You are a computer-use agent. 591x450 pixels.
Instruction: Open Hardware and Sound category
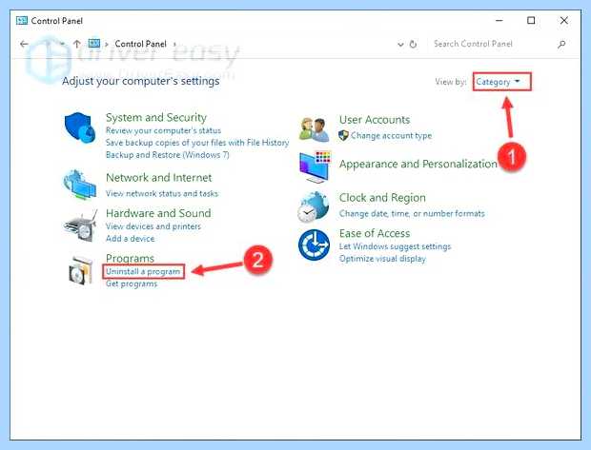(158, 213)
